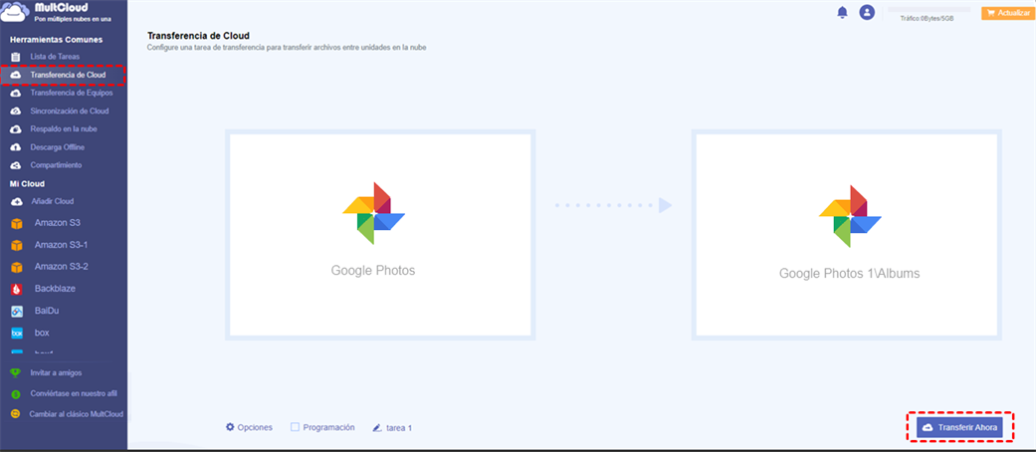
Task: Click the Amazon S3-2 box icon
Action: (x=17, y=267)
